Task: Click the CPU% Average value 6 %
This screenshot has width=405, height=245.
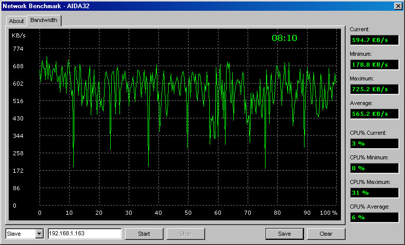Action: click(374, 218)
